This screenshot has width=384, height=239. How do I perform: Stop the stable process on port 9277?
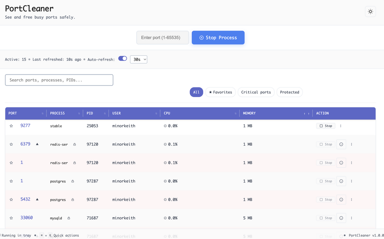(x=326, y=126)
